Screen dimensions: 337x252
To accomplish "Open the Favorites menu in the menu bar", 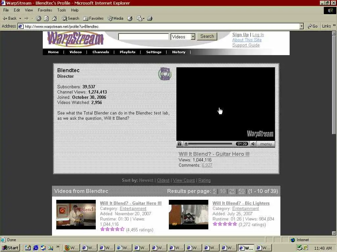I will coord(45,10).
